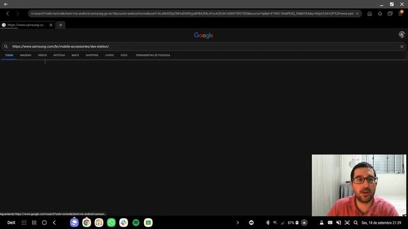The image size is (408, 229).
Task: Switch to the Shopping tab
Action: click(92, 55)
